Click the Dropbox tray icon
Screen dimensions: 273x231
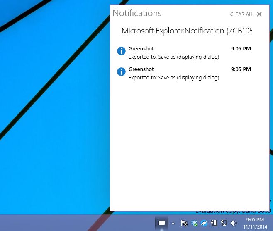[194, 224]
